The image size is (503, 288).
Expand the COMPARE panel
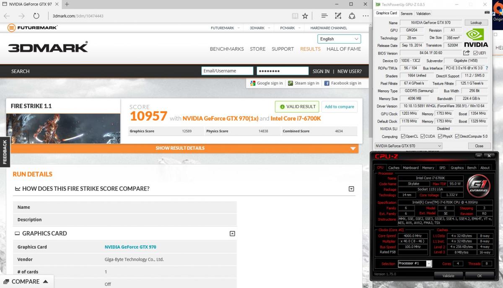pyautogui.click(x=27, y=282)
